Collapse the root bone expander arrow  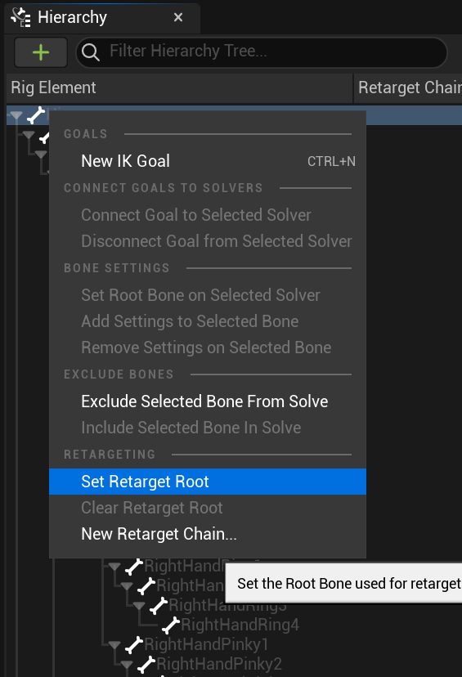(x=16, y=115)
